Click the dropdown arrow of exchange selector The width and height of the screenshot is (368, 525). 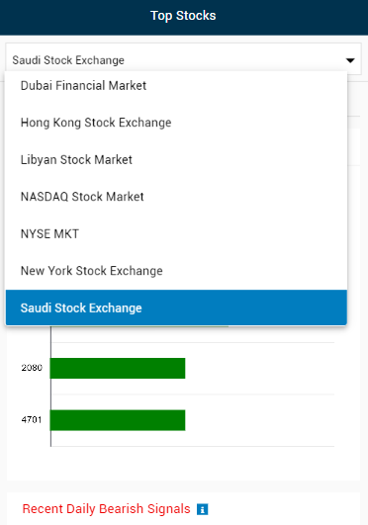[350, 60]
